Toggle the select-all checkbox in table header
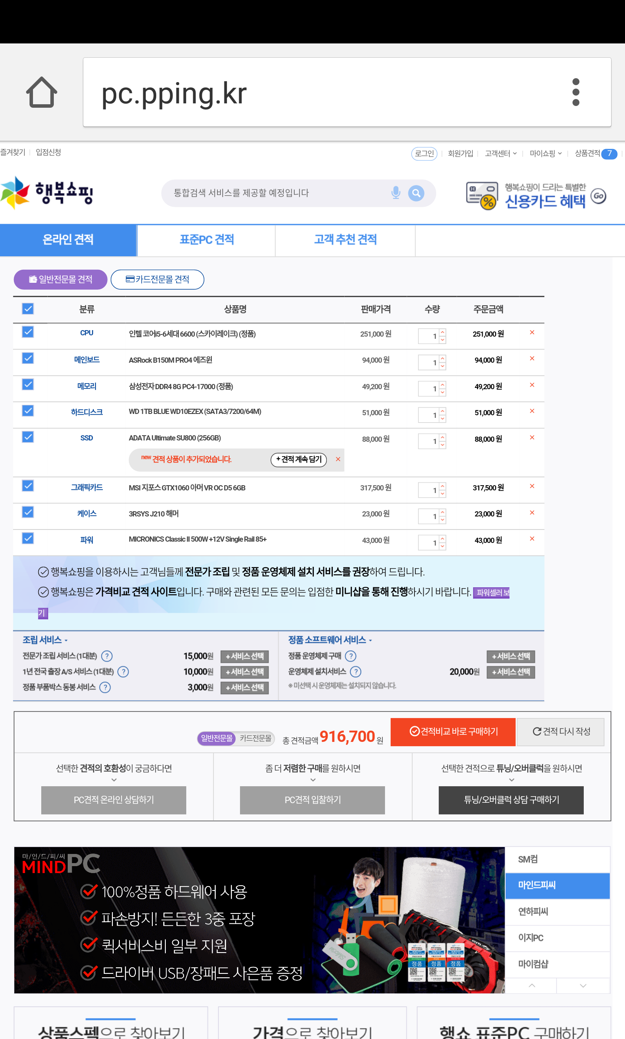 (28, 309)
